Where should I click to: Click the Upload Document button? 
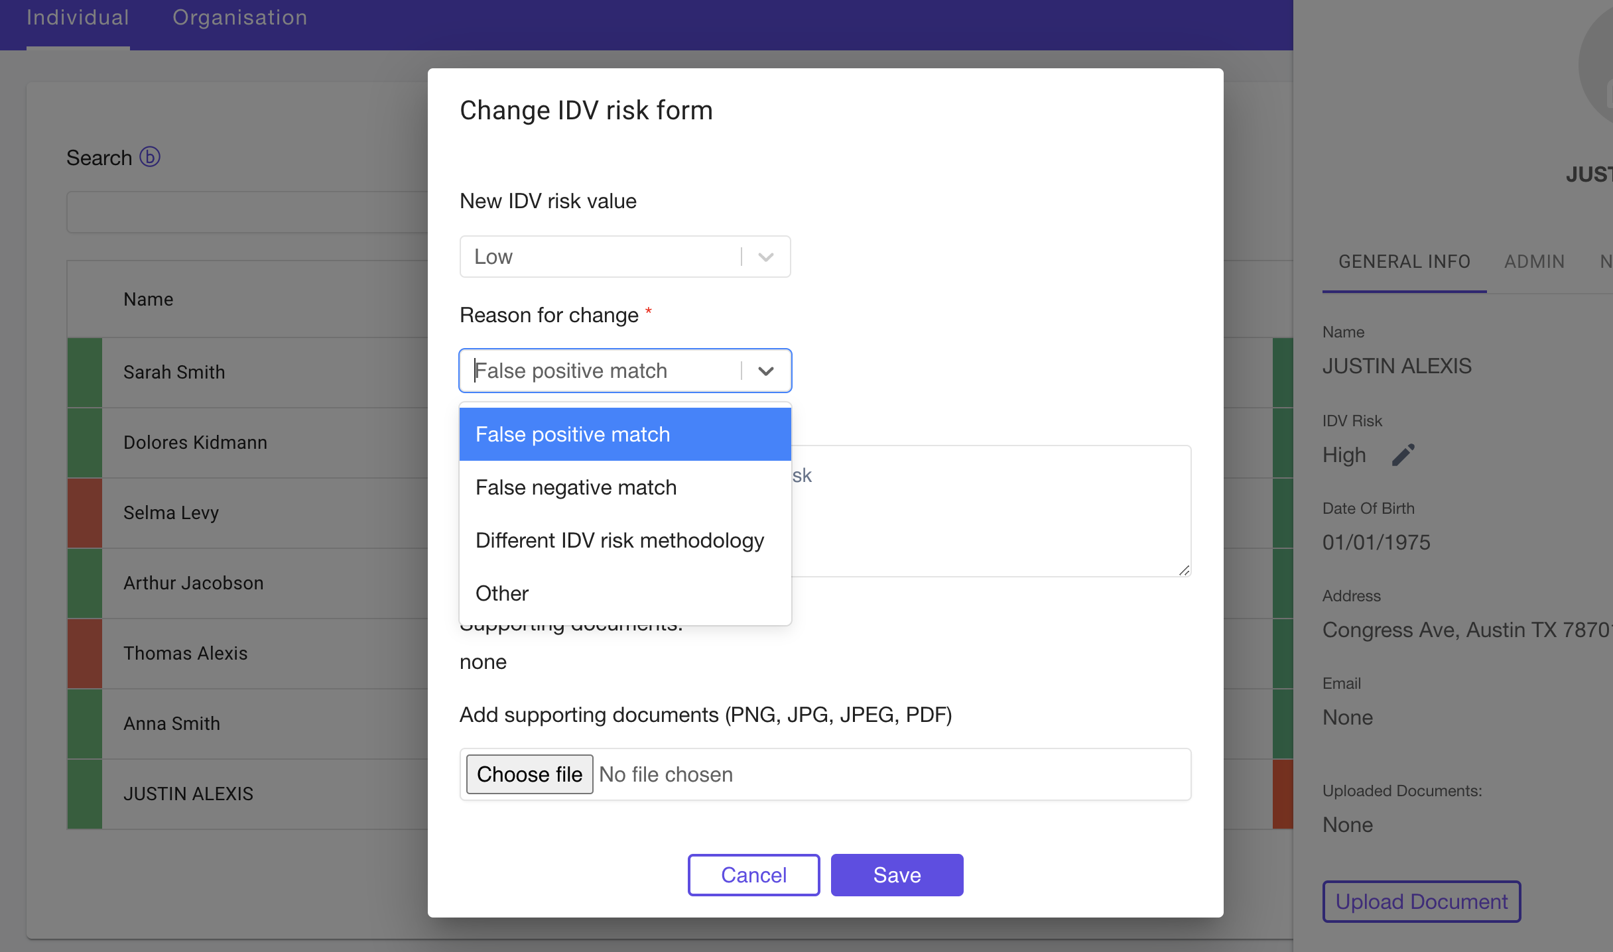(x=1421, y=902)
